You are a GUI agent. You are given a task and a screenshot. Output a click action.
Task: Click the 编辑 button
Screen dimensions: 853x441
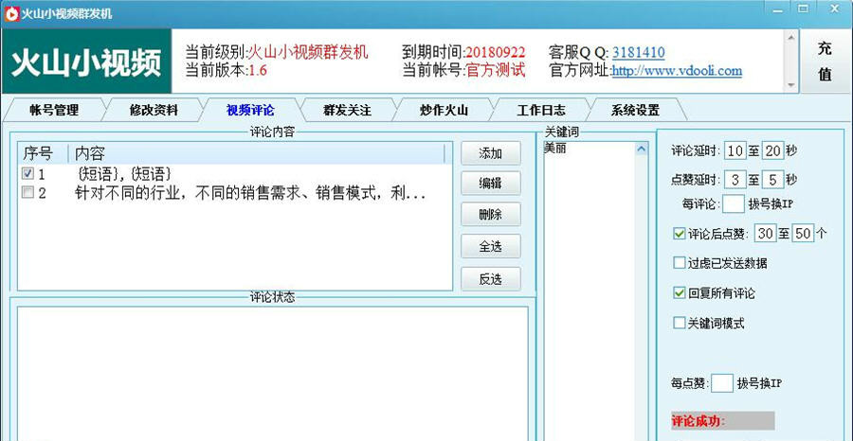tap(490, 184)
